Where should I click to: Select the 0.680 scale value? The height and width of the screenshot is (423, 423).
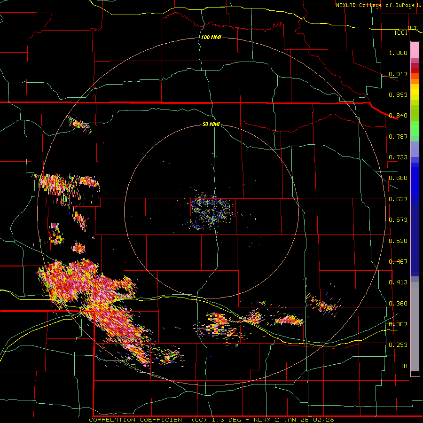[x=398, y=178]
